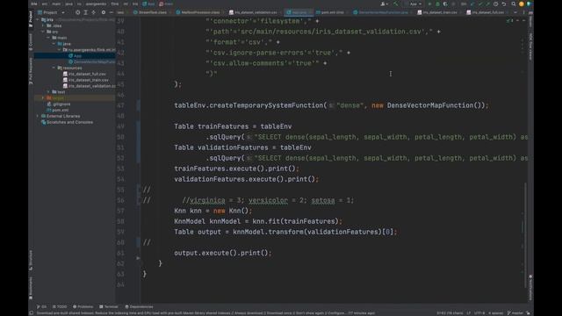Open the Git tool window button

click(x=41, y=306)
